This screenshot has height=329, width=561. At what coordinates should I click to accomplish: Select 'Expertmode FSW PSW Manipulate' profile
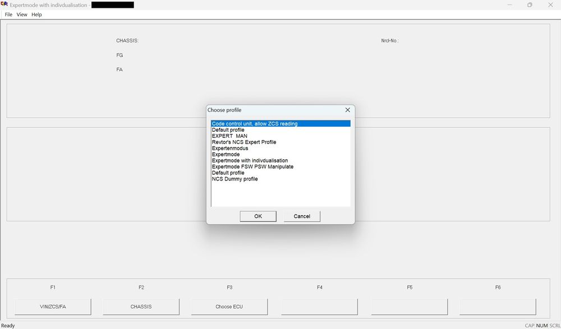point(280,166)
